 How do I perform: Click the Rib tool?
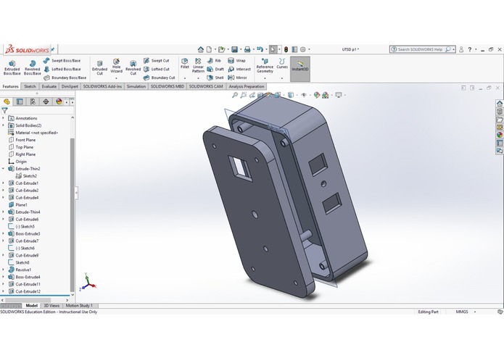click(x=214, y=60)
